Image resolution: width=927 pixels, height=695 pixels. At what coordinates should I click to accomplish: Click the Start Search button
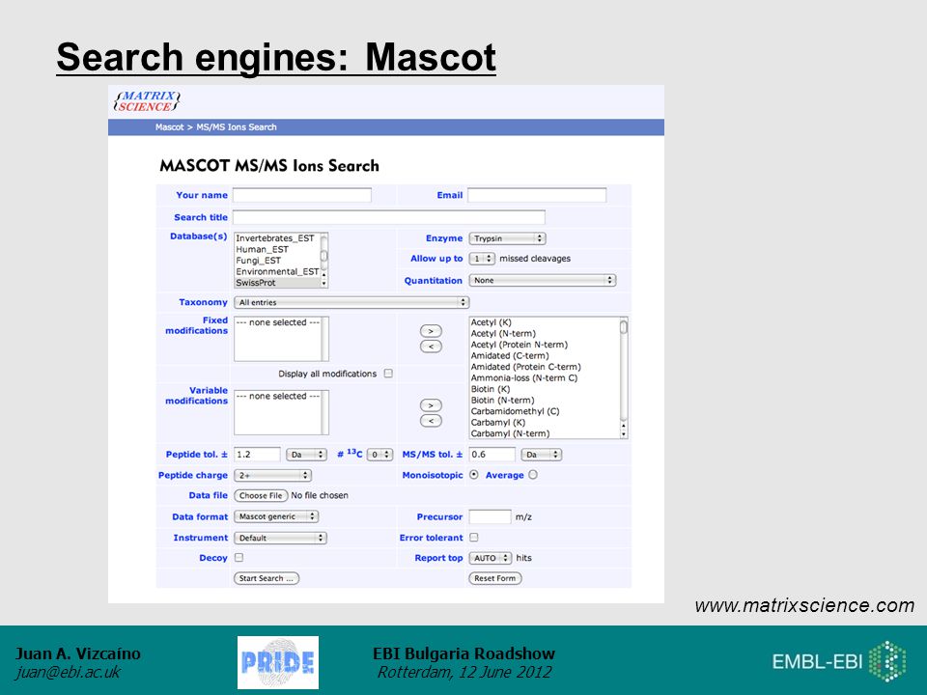[267, 578]
